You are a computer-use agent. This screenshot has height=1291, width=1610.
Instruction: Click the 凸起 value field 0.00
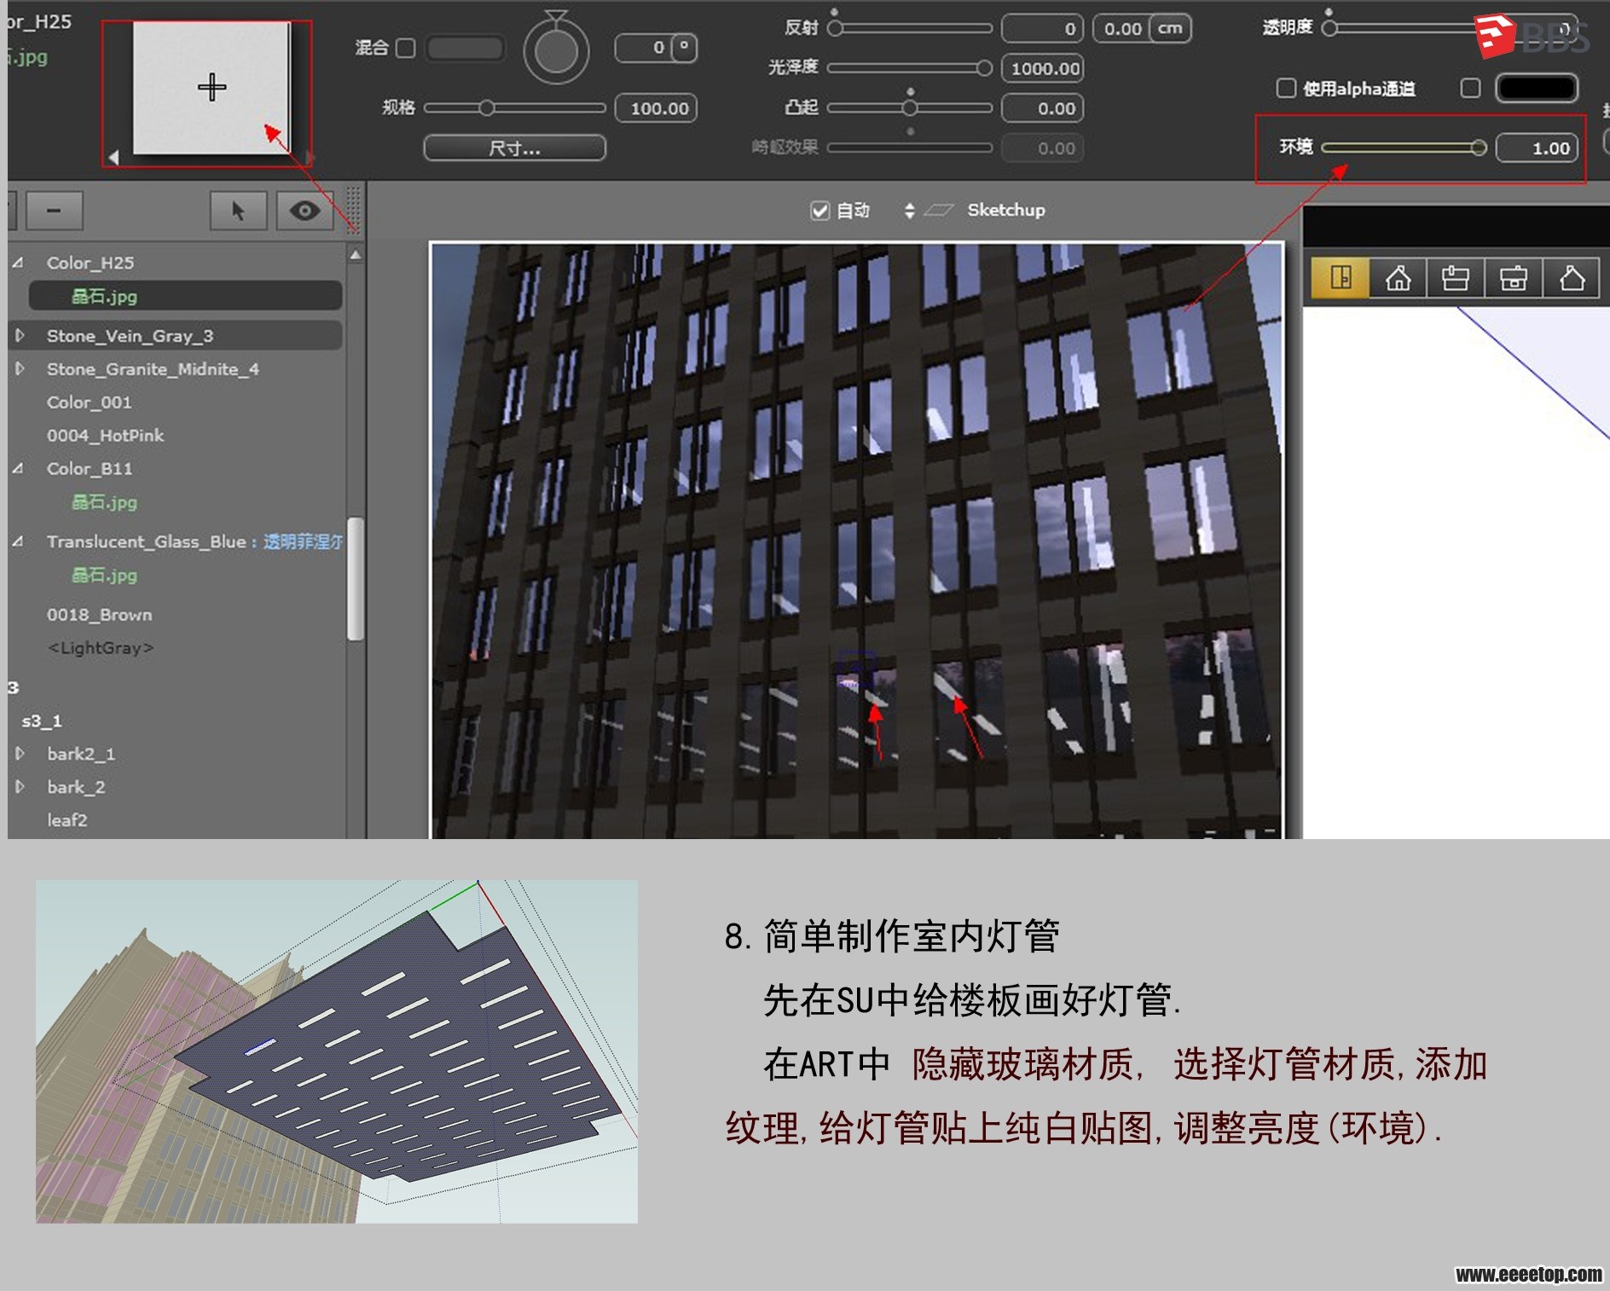coord(1042,108)
